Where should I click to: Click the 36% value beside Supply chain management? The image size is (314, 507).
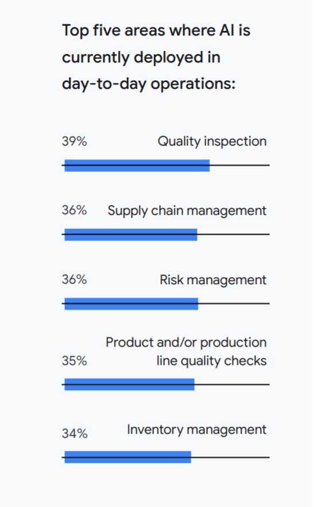tap(74, 210)
